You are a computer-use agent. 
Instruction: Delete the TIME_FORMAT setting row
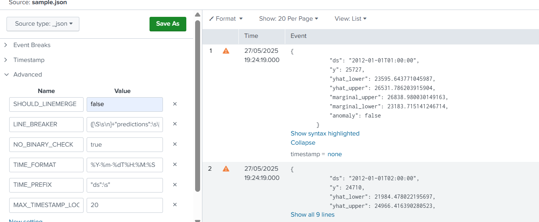(175, 165)
